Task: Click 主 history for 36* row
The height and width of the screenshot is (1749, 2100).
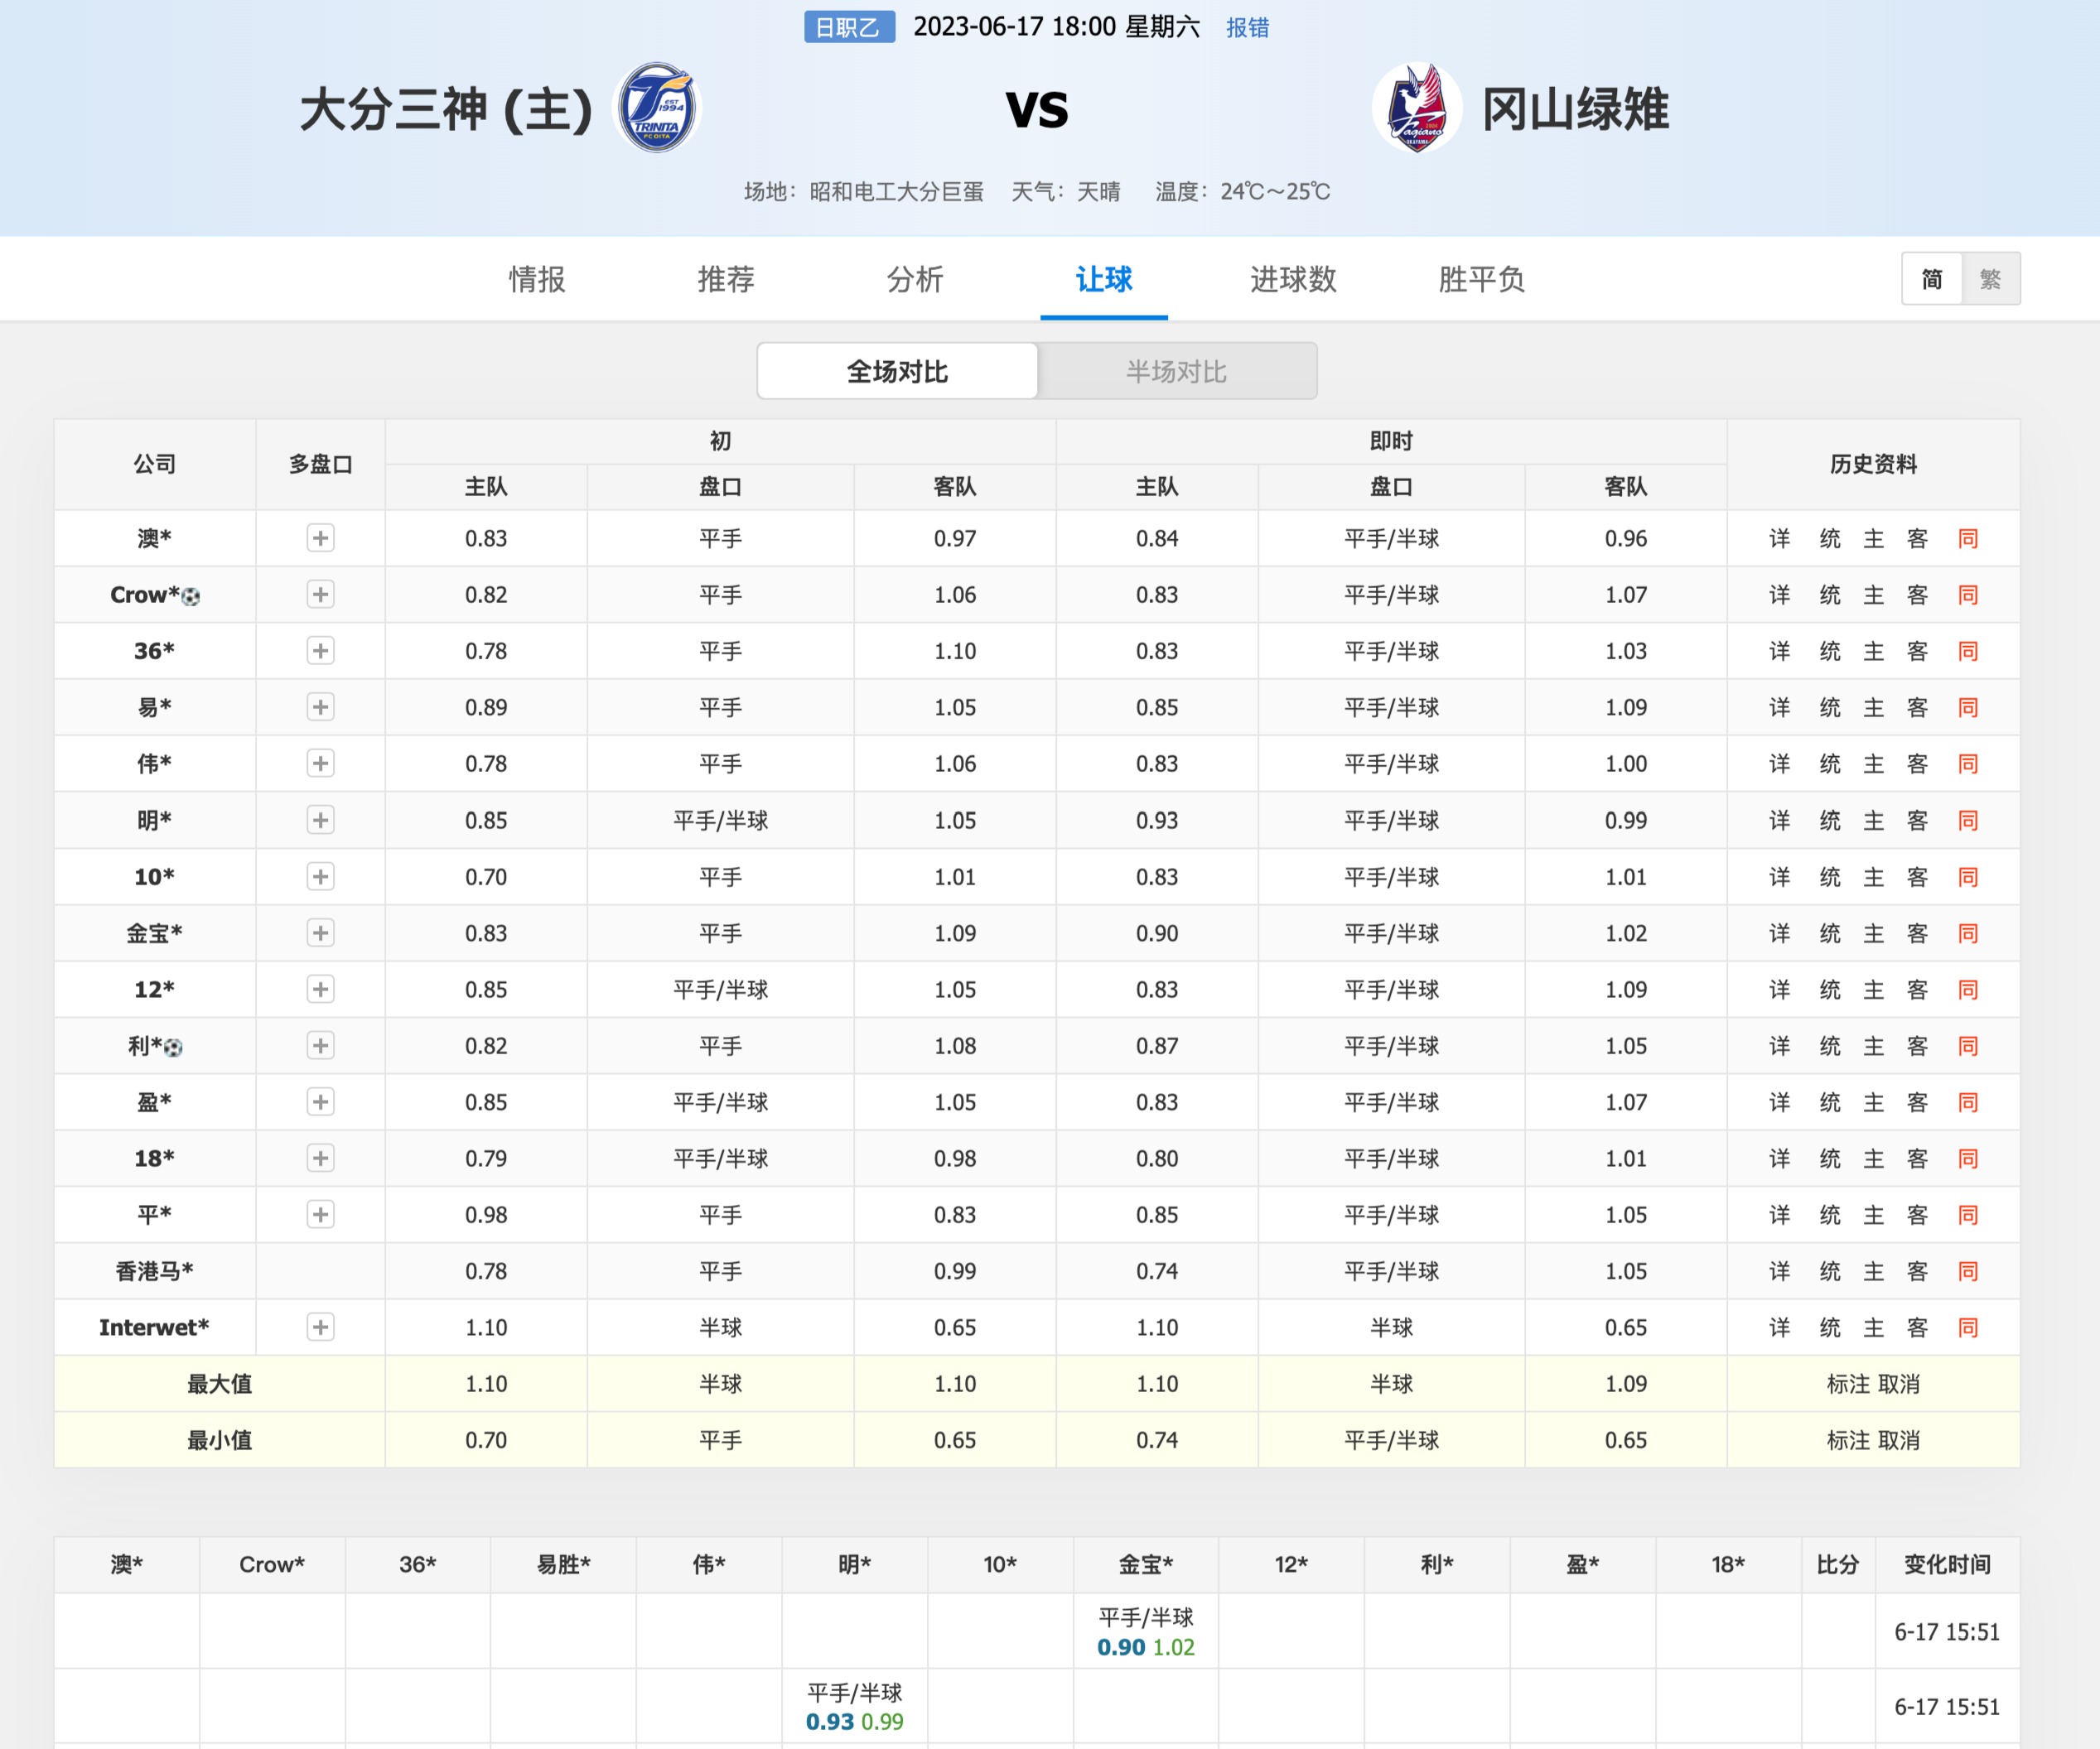Action: [x=1874, y=651]
